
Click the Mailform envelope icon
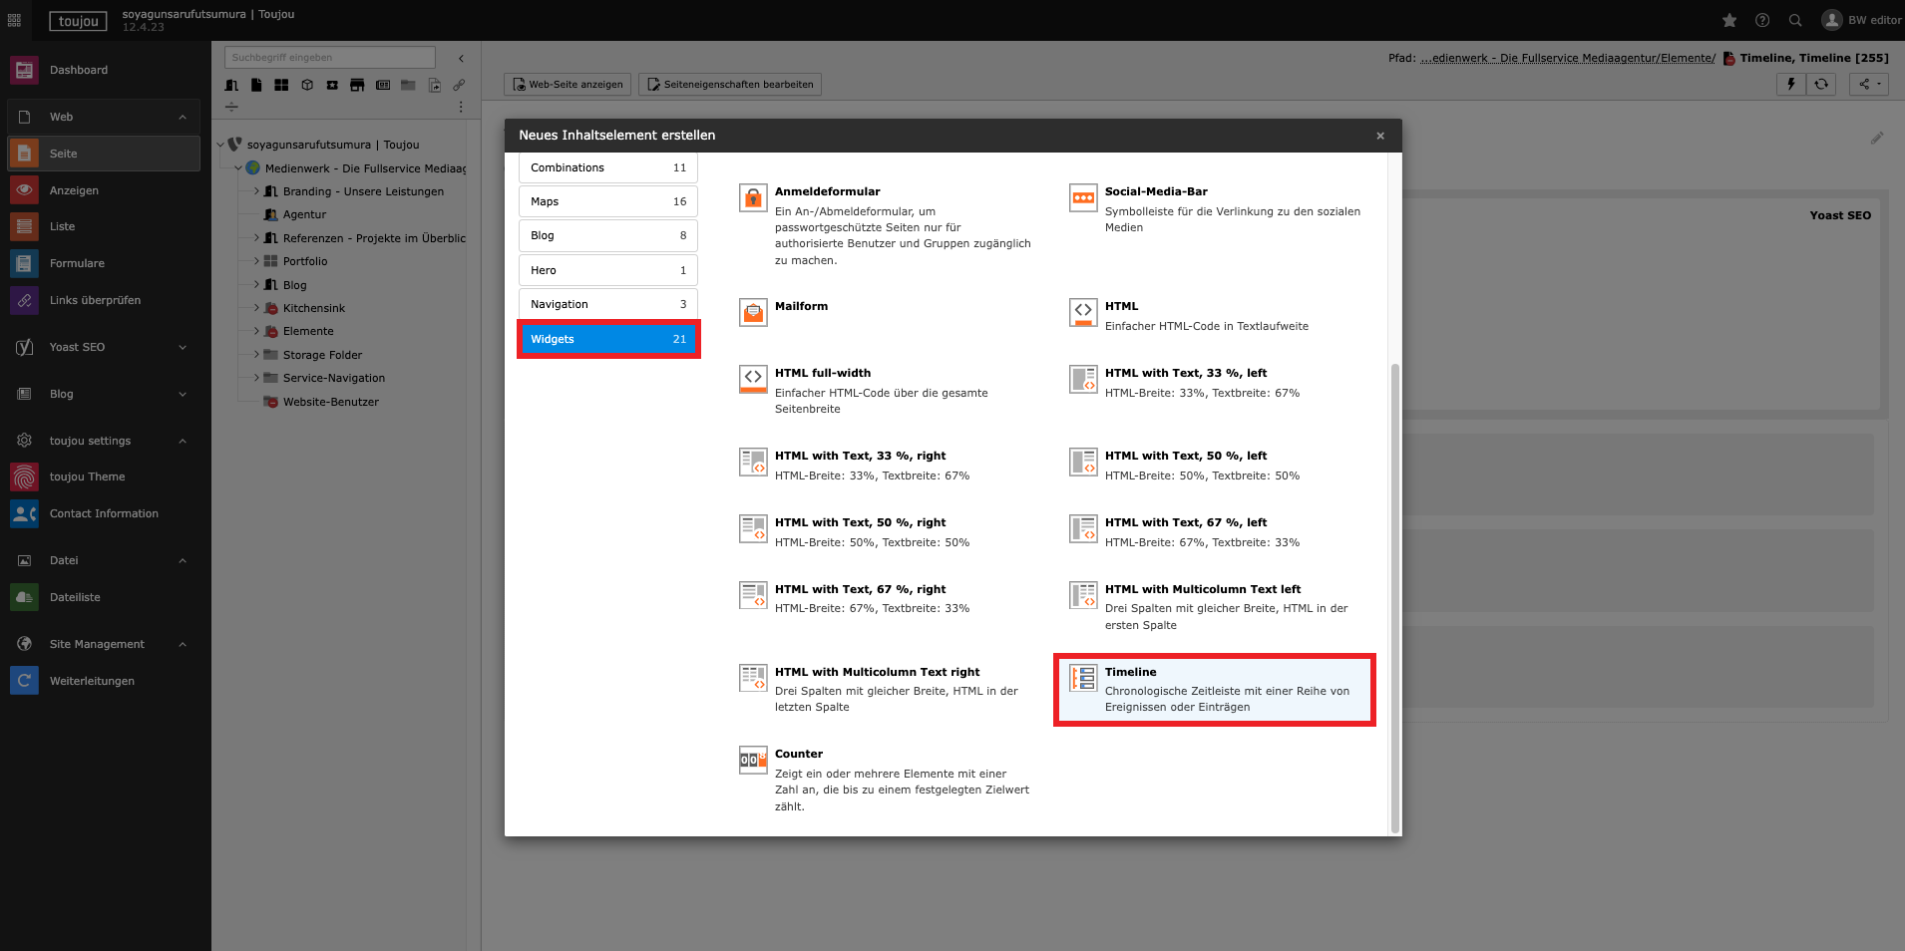click(x=753, y=313)
